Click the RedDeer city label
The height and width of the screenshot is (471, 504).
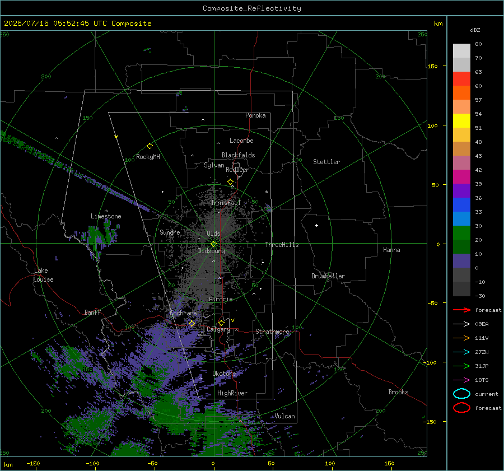tap(237, 170)
